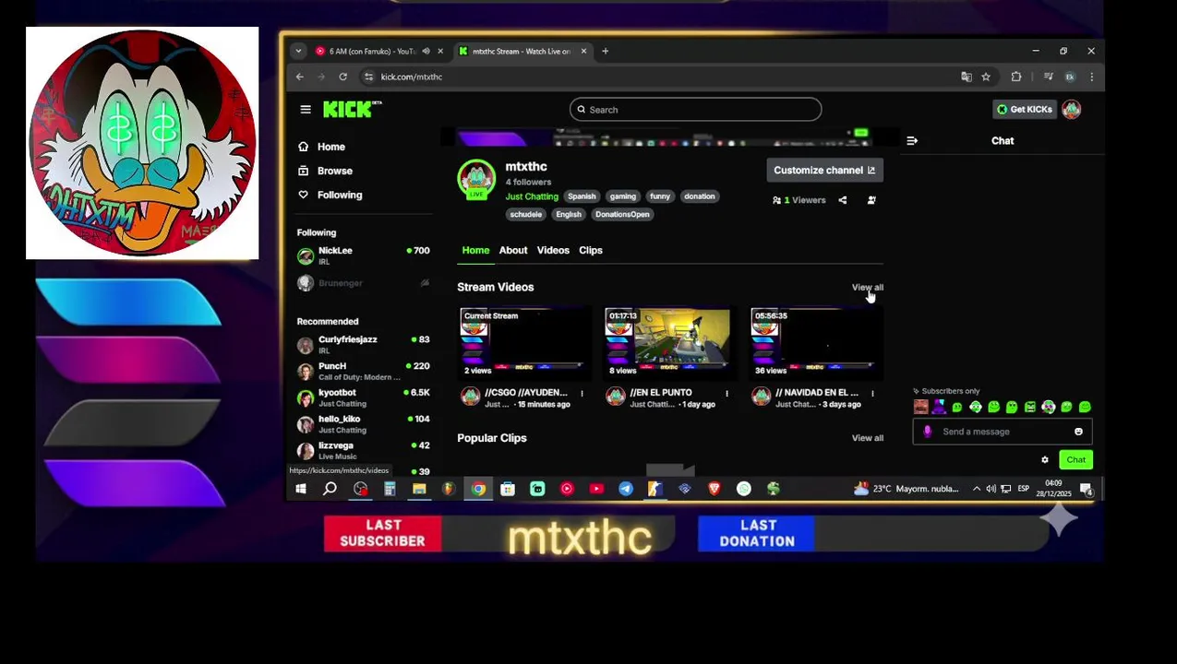
Task: Click the DonationsOpen tag
Action: [622, 215]
